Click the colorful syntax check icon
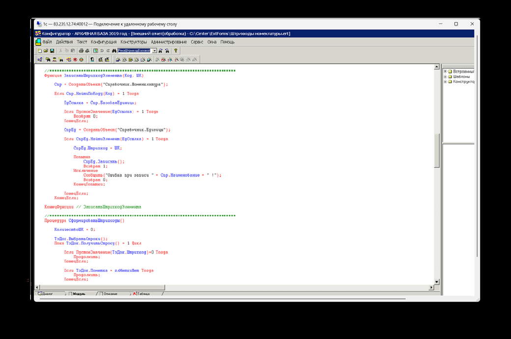Screen dimensions: 511x339 point(69,60)
